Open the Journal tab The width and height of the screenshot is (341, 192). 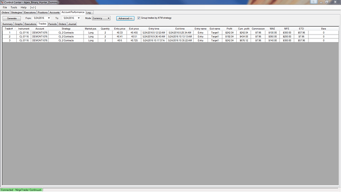coord(72,24)
